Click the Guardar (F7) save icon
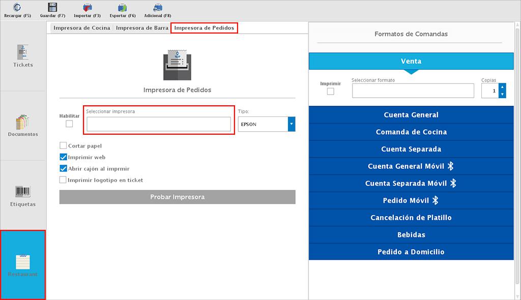 52,7
